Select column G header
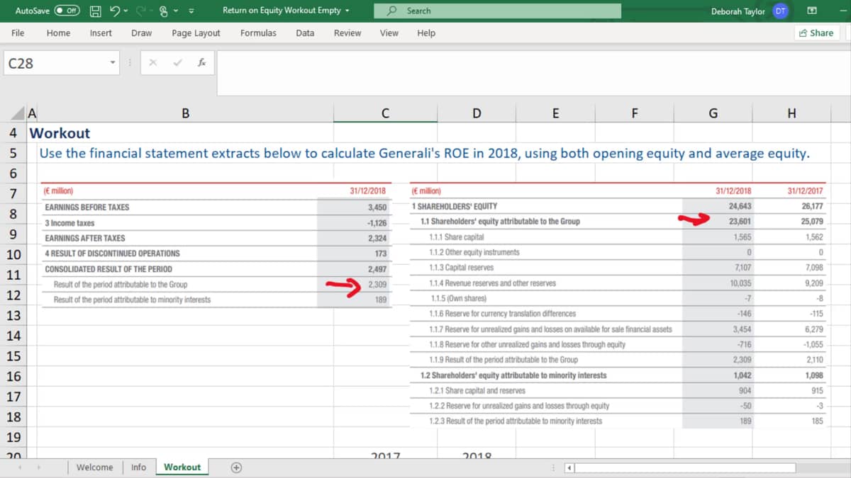 pyautogui.click(x=713, y=113)
